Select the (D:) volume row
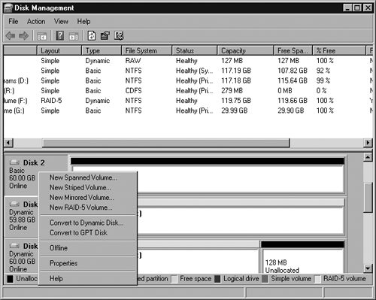The width and height of the screenshot is (376, 300). coord(188,80)
